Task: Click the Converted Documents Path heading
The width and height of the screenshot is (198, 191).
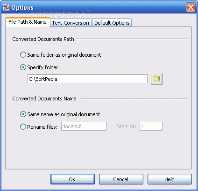Action: pos(43,39)
